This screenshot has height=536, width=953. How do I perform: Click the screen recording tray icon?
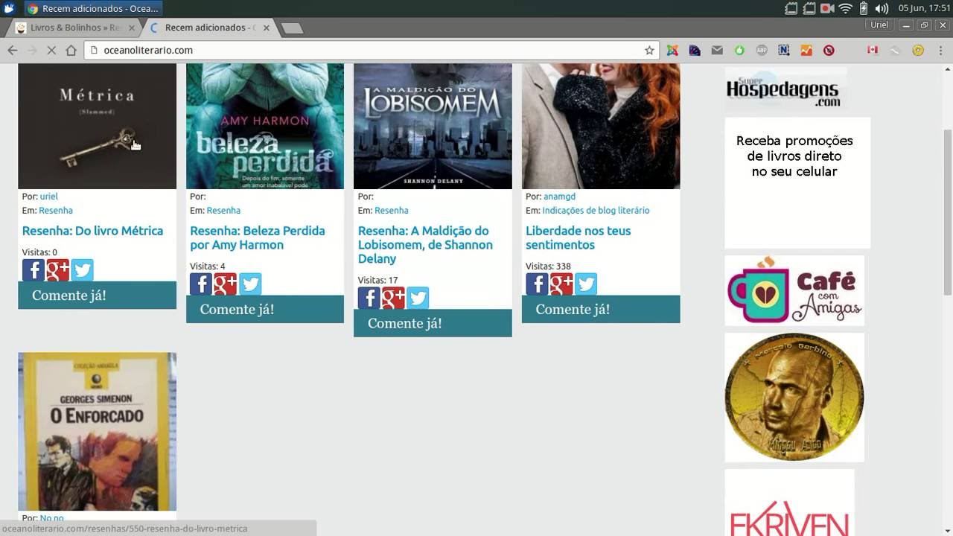point(827,8)
